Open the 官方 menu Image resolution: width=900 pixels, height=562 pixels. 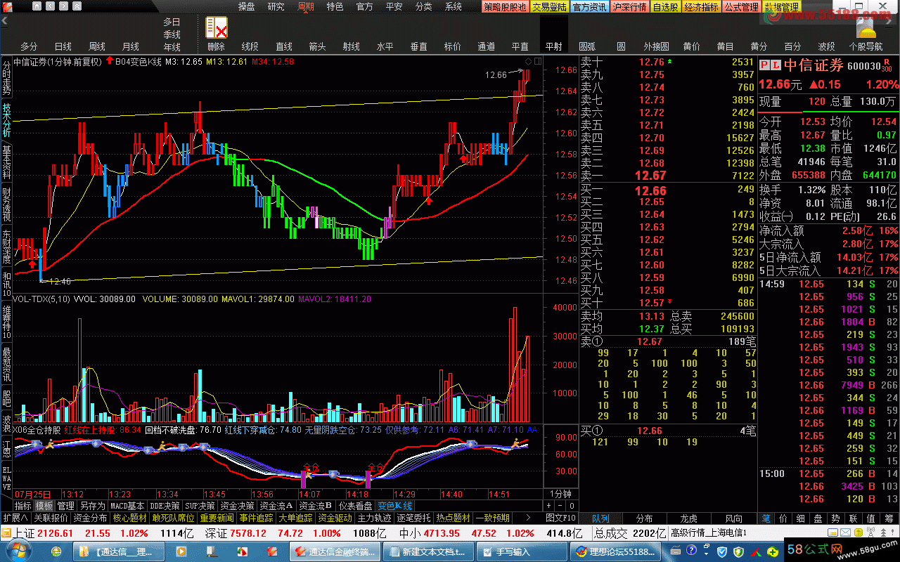coord(365,7)
